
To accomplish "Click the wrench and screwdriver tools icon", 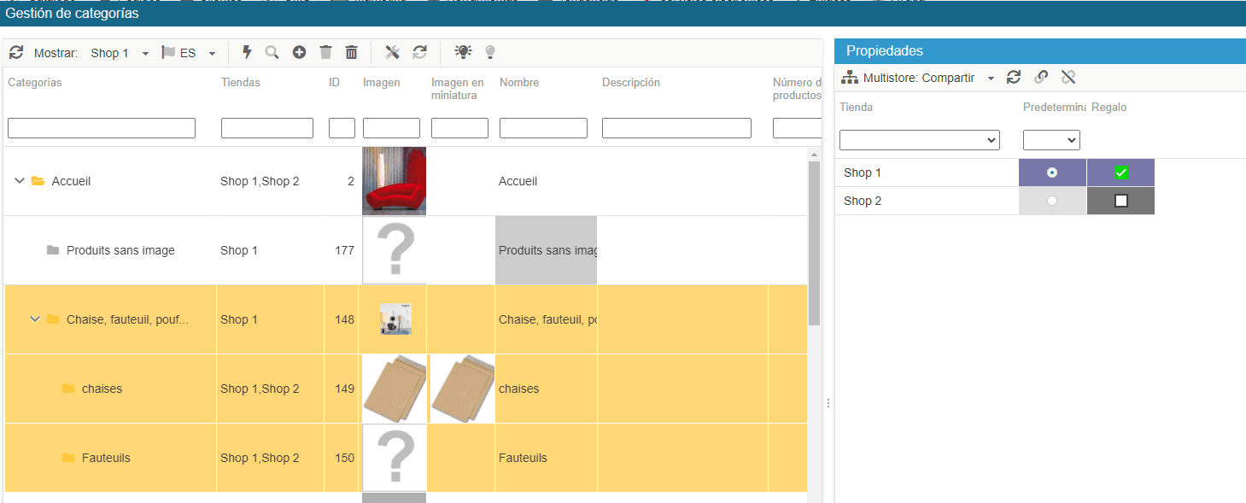I will point(392,53).
